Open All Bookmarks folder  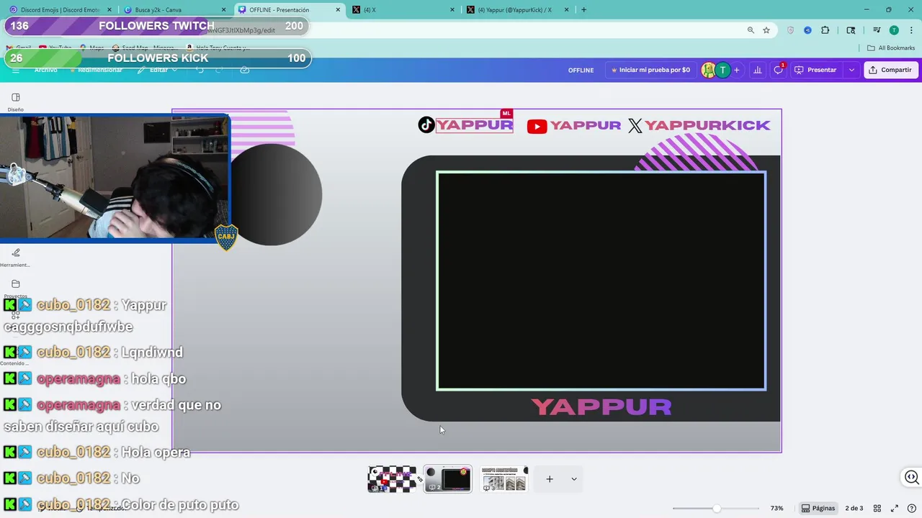(x=891, y=48)
